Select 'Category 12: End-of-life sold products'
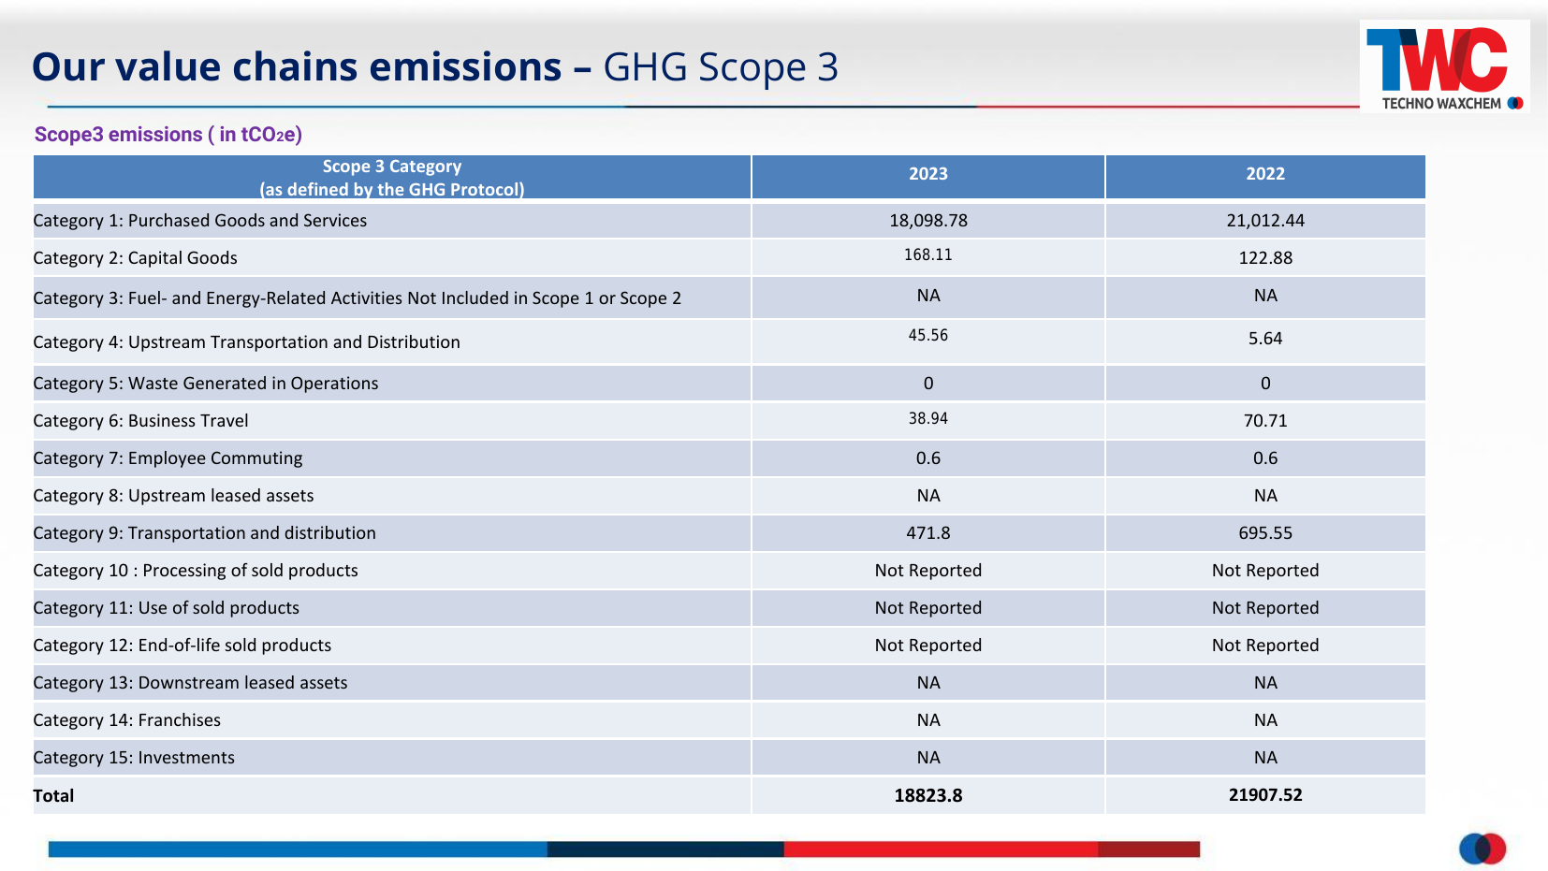The width and height of the screenshot is (1548, 871). point(182,646)
